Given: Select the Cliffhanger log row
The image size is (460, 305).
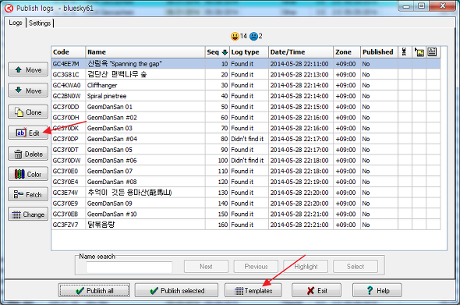Looking at the screenshot, I should 246,85.
